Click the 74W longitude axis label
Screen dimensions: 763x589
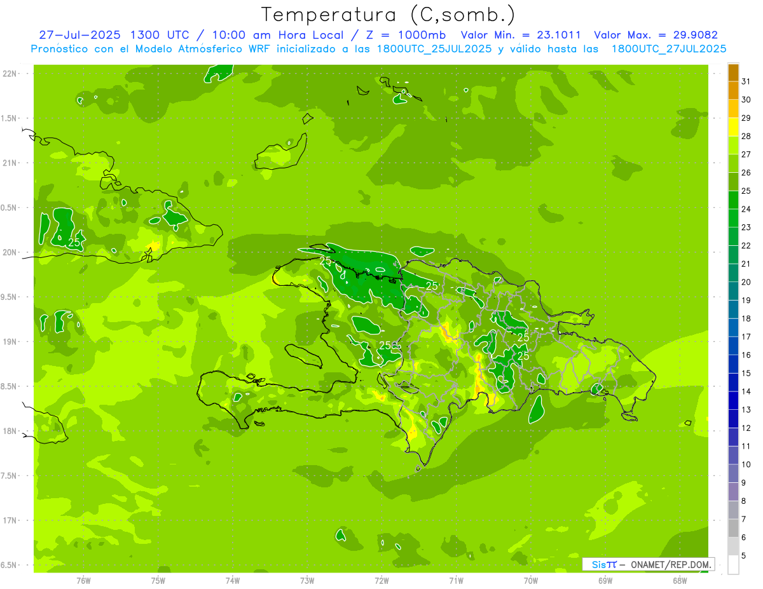(x=233, y=581)
